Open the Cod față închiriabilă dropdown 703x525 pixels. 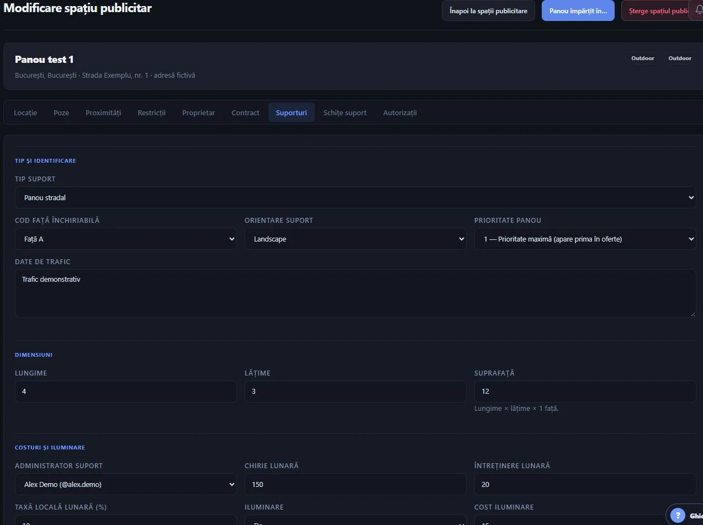point(126,239)
